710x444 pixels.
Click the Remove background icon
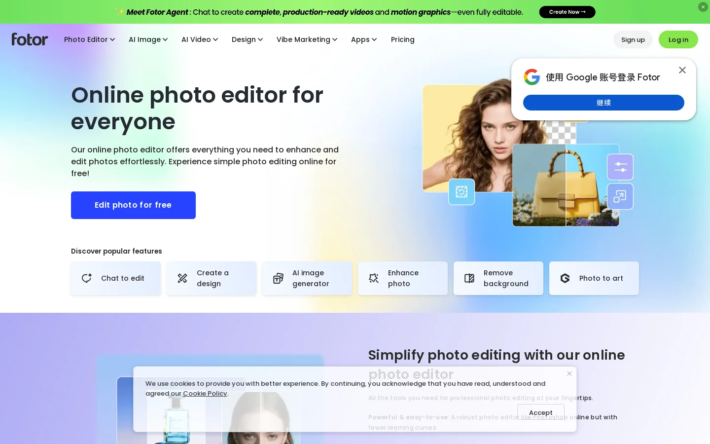click(x=469, y=278)
